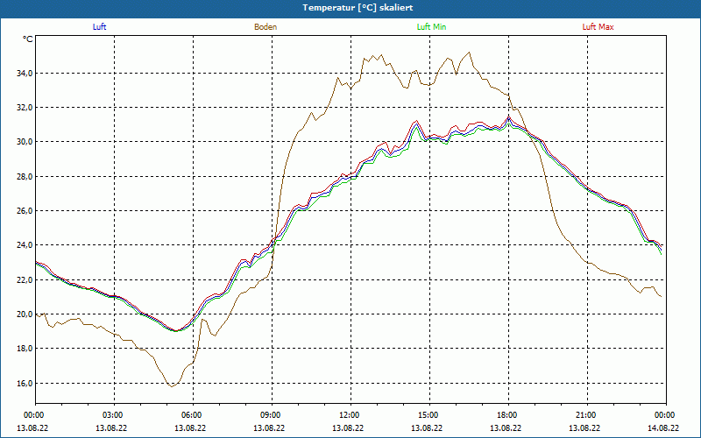
Task: Click the °C axis unit label
Action: tap(28, 39)
